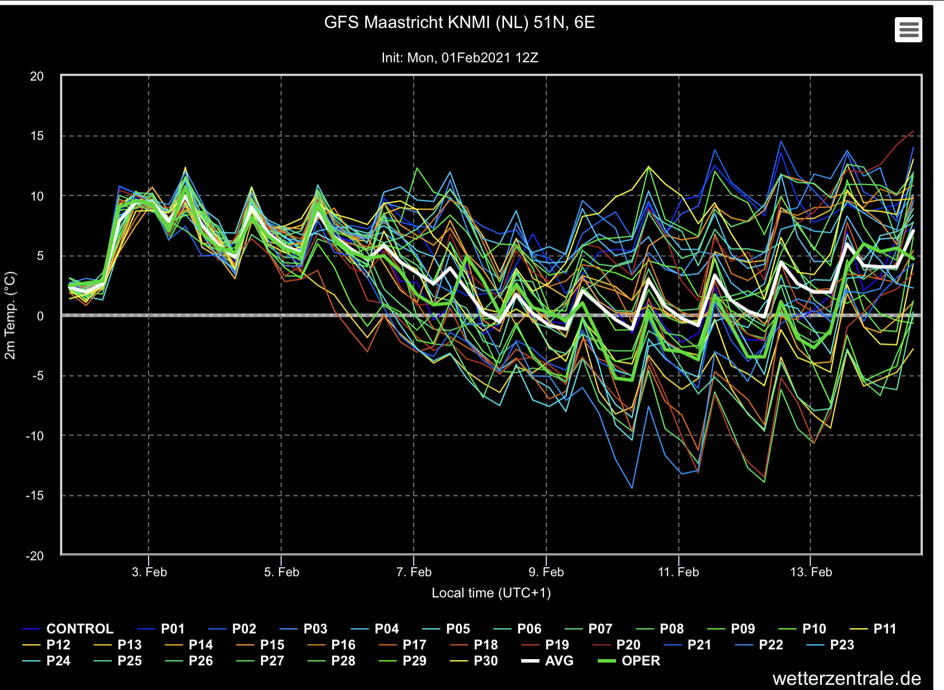
Task: Click the Init: Mon, 01Feb2021 12Z subtitle
Action: click(x=460, y=58)
